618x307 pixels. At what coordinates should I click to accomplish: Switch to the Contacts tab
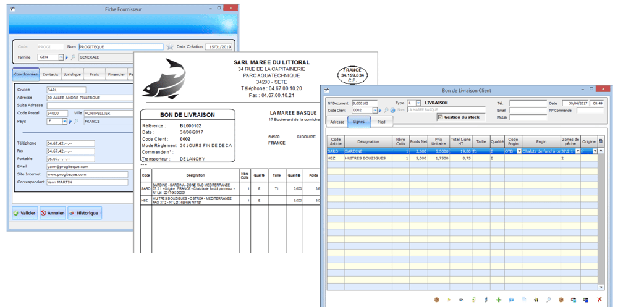51,74
